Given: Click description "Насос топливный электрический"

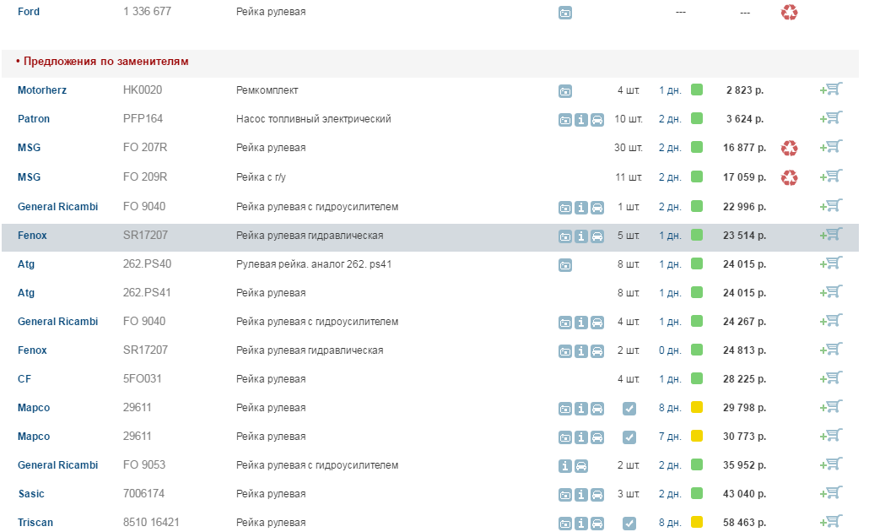Looking at the screenshot, I should coord(314,119).
